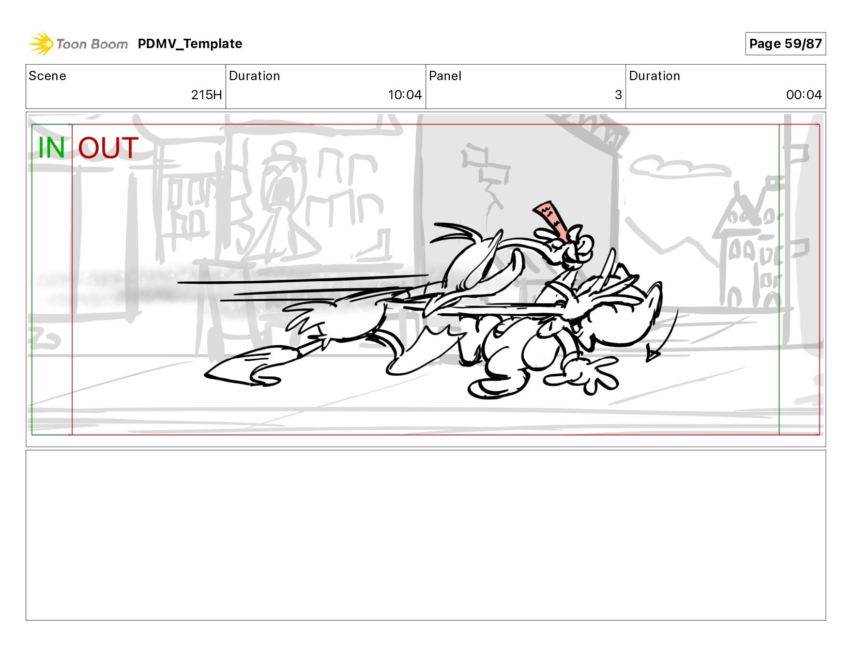Select the panel number 3
853x659 pixels.
pos(618,95)
